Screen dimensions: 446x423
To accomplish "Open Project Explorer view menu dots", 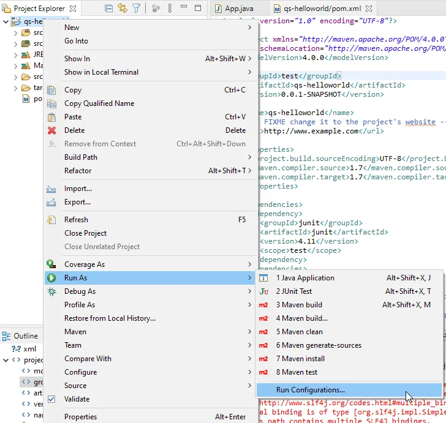I will (x=170, y=9).
